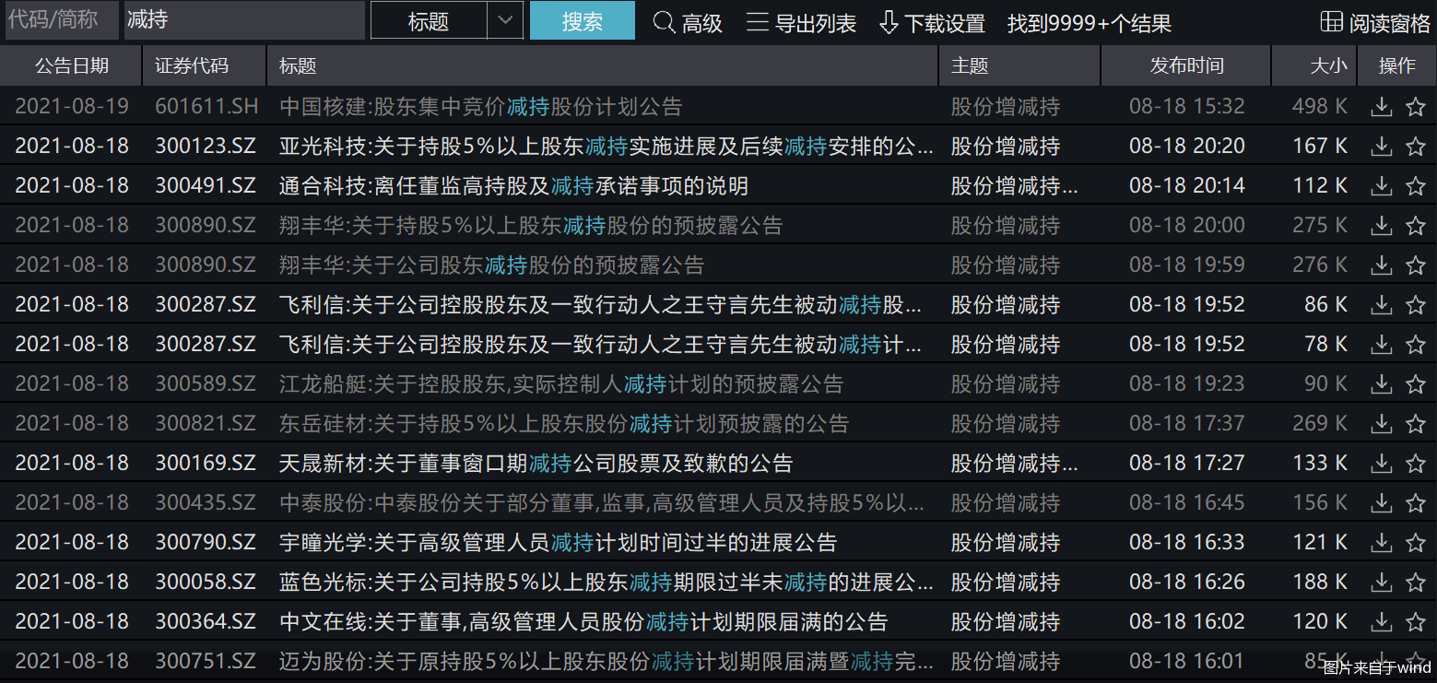Open 蓝色光标 减持期限过半 announcement

point(607,583)
